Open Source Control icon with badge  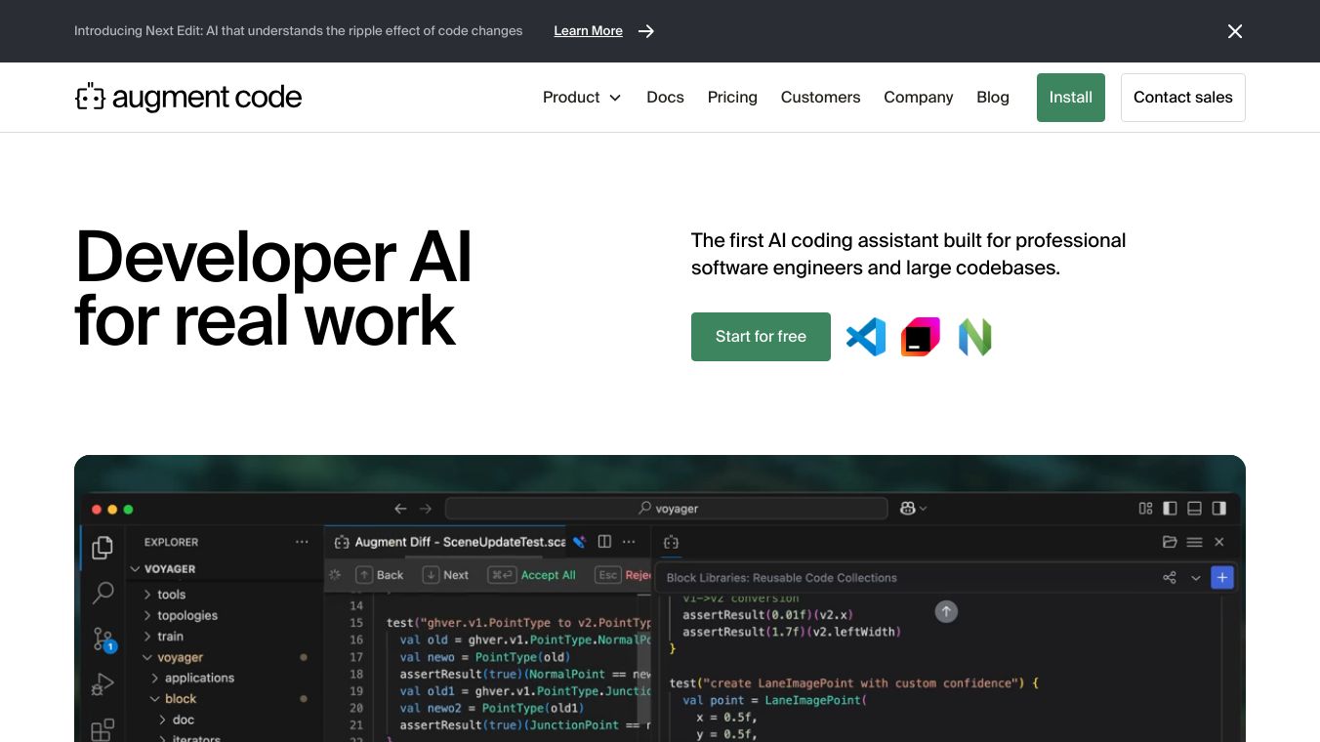pyautogui.click(x=103, y=639)
